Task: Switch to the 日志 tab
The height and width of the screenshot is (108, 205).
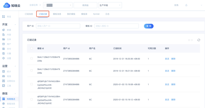Action: [107, 14]
